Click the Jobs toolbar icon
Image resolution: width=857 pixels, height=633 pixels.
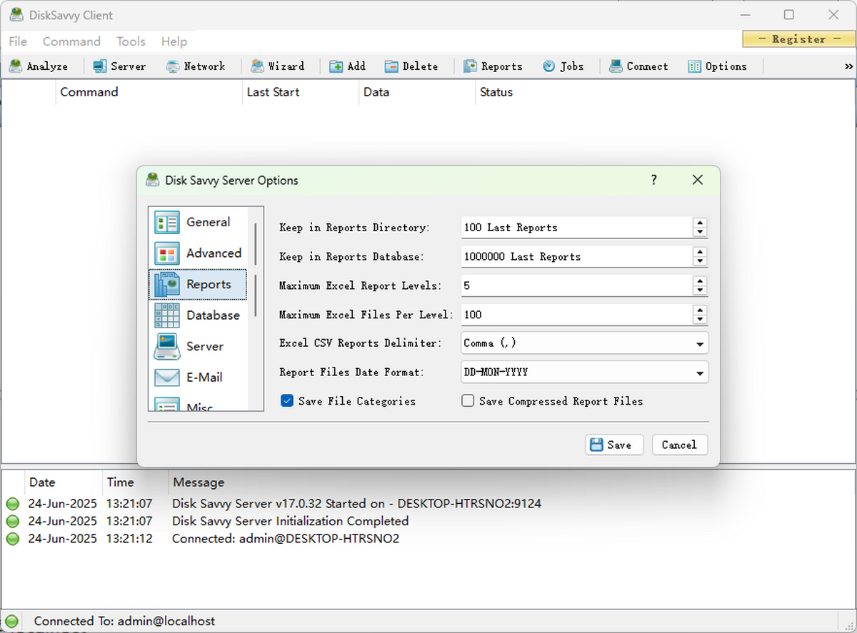564,66
